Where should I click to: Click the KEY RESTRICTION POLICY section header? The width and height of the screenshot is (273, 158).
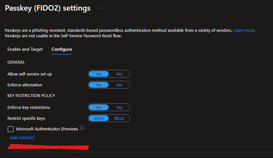point(31,96)
